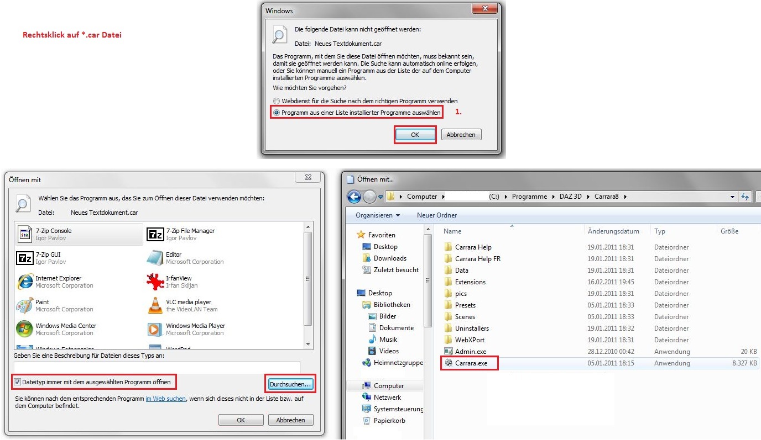
Task: Select the Windows Media Player icon
Action: pos(155,329)
